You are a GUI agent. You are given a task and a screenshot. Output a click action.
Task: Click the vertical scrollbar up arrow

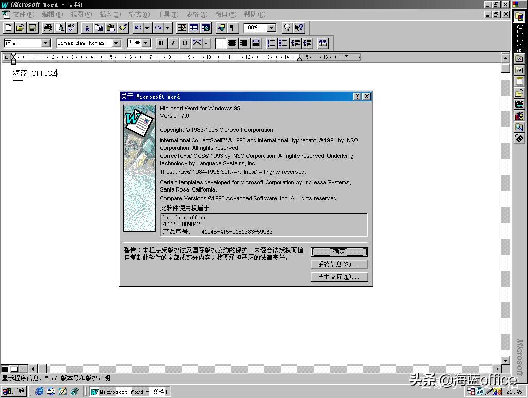505,59
